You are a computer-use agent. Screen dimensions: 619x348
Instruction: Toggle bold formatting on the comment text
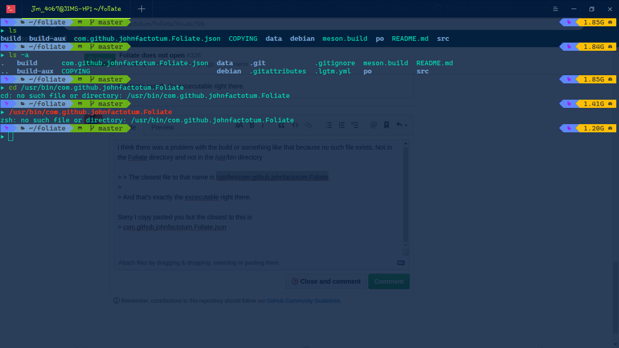(252, 125)
